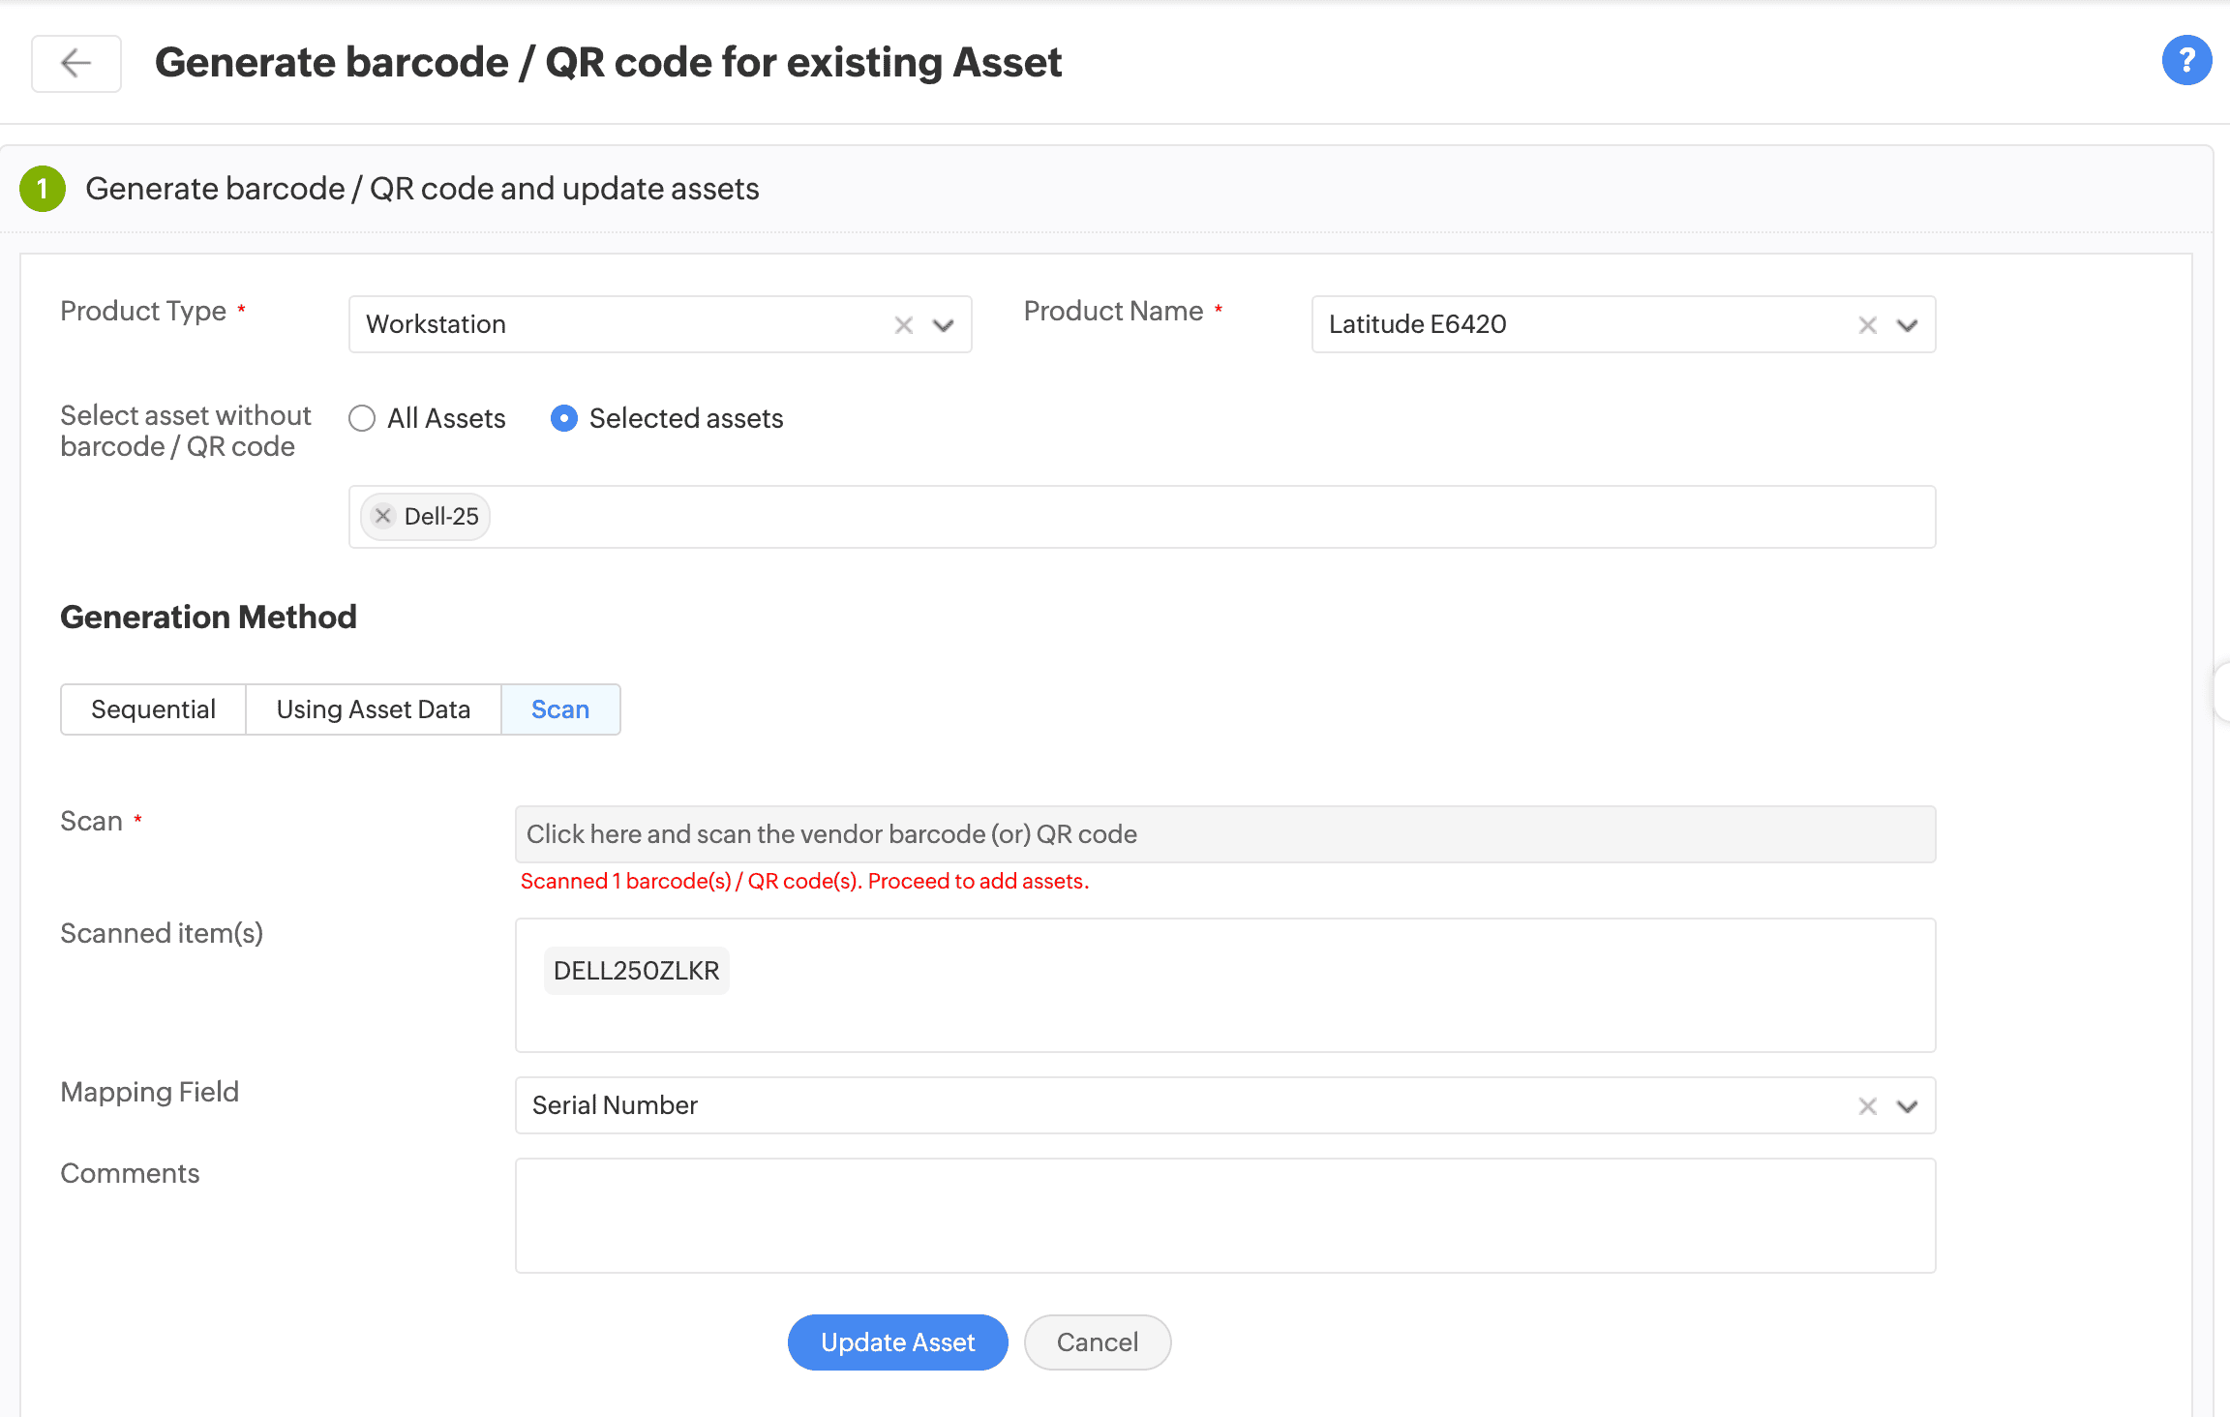Select the All Assets radio option

362,418
